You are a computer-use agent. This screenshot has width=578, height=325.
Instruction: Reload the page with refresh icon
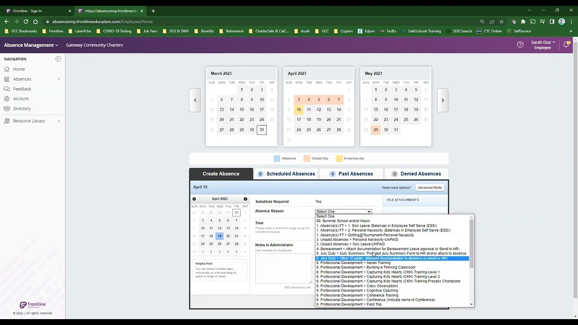point(26,22)
